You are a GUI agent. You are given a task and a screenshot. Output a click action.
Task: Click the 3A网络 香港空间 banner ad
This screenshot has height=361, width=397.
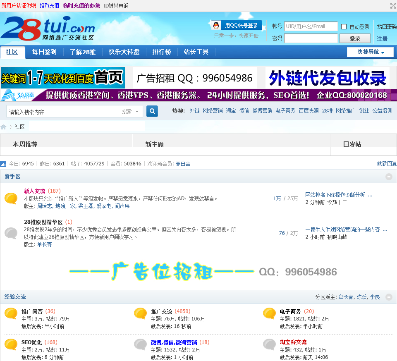coord(198,95)
